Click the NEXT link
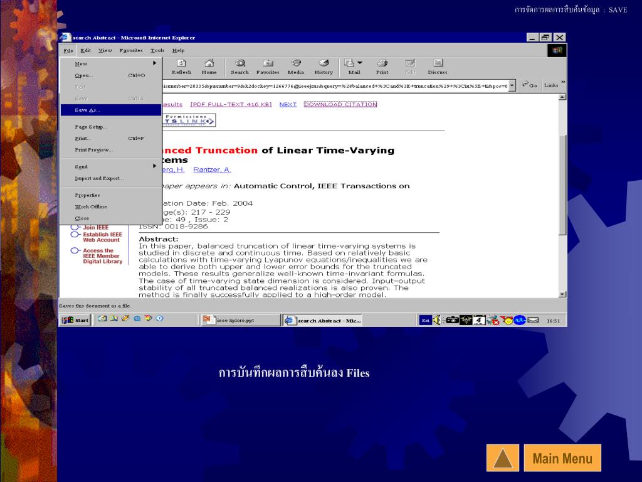Image resolution: width=642 pixels, height=482 pixels. coord(288,105)
